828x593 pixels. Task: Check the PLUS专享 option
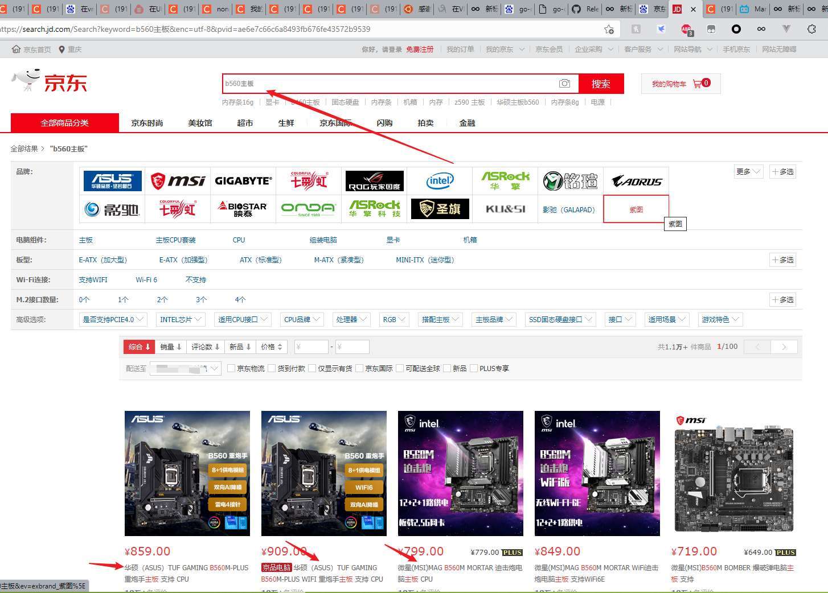(x=474, y=368)
